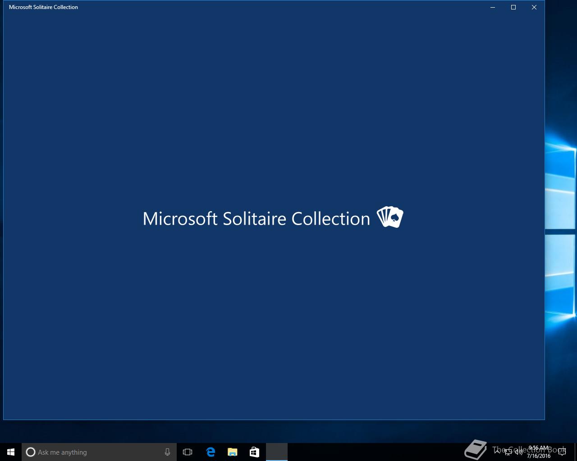Open the Action Center notifications icon
577x461 pixels.
click(x=562, y=452)
